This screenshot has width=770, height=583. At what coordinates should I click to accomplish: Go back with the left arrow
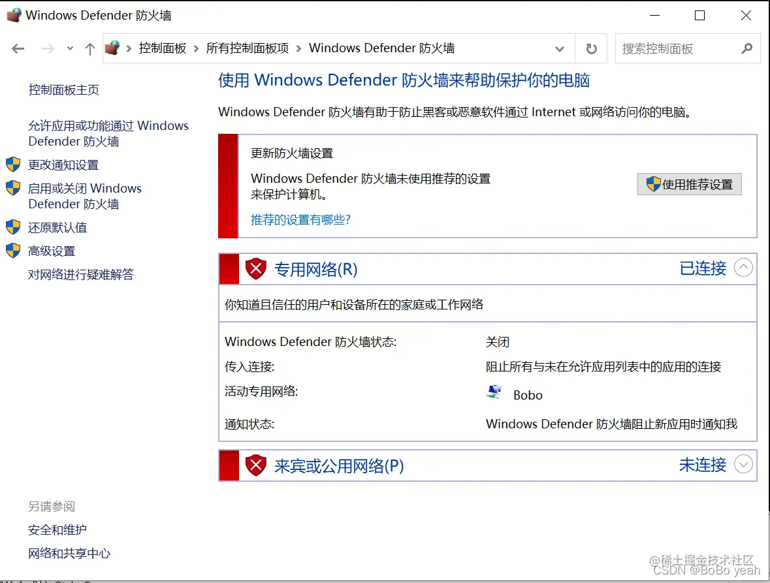18,48
